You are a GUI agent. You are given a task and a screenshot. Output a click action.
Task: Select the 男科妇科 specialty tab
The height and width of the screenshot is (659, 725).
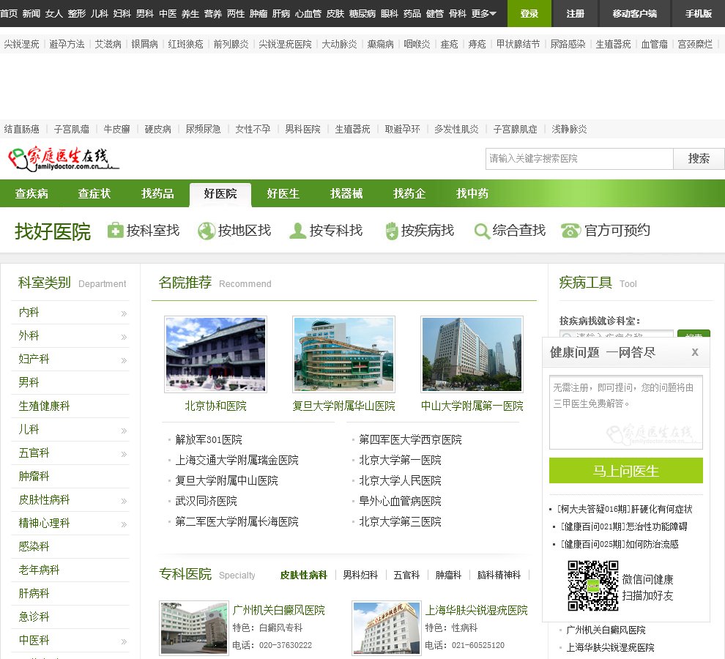360,575
